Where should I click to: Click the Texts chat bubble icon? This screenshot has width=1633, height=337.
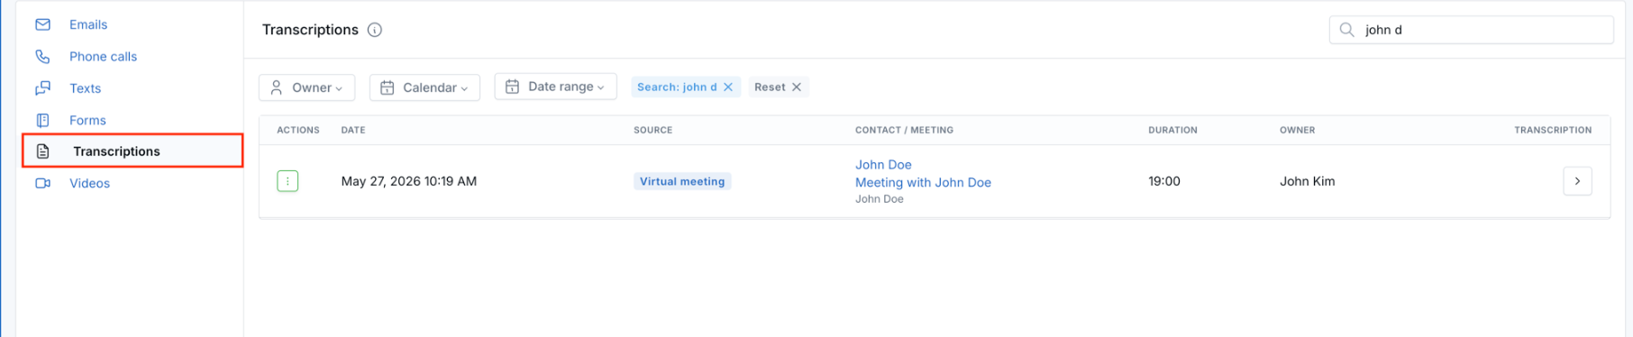coord(42,88)
